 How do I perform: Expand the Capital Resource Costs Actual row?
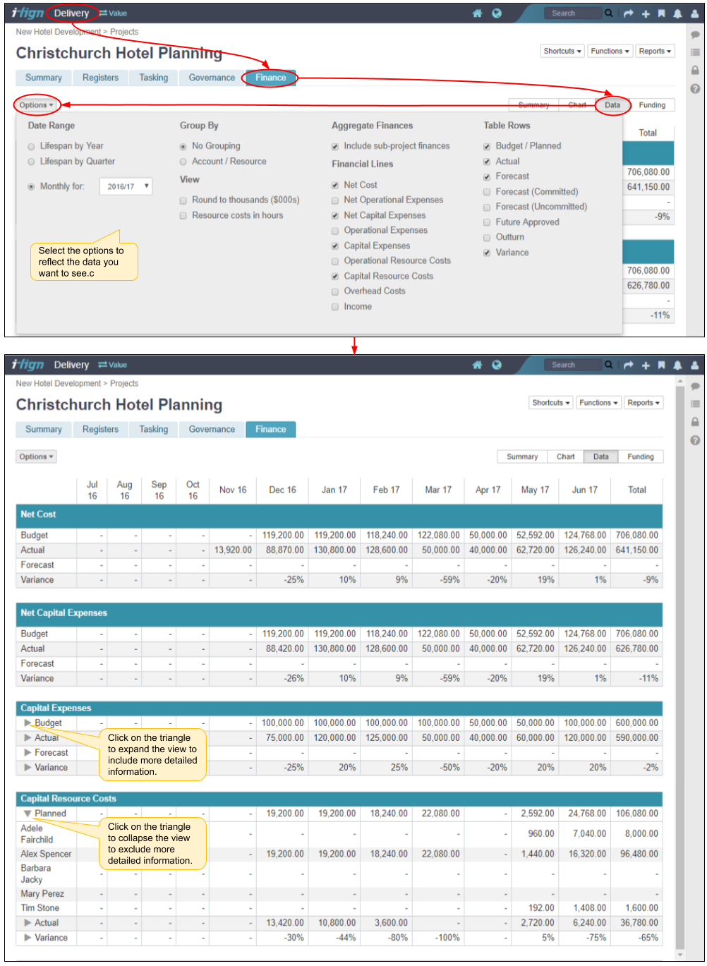[28, 923]
